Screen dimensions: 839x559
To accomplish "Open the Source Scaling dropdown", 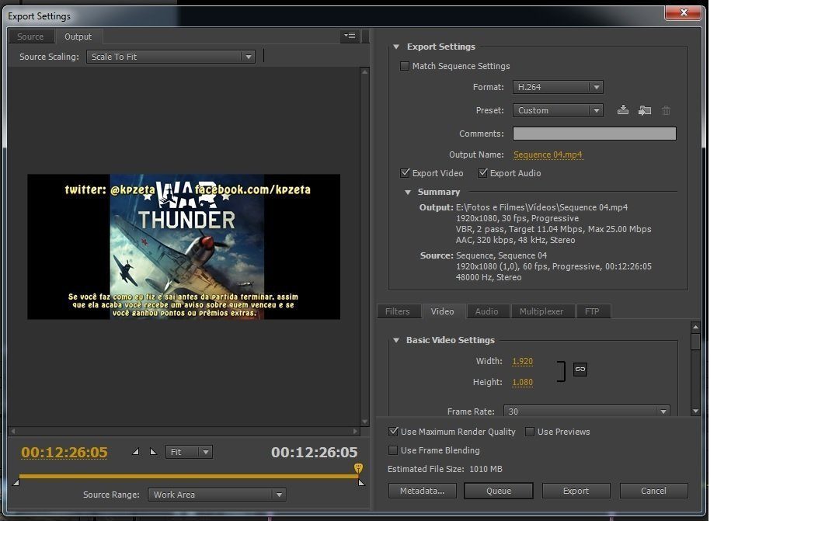I will click(171, 57).
